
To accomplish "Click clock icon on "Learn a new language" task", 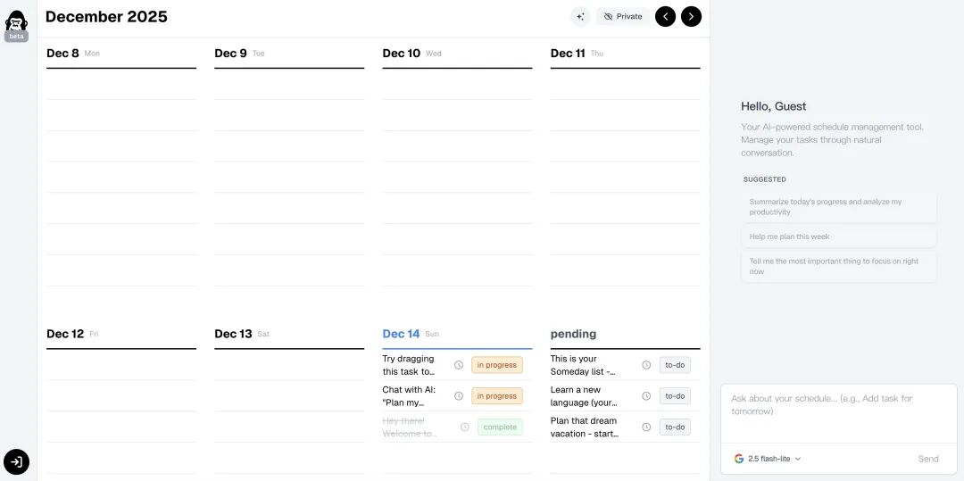I will [x=646, y=396].
